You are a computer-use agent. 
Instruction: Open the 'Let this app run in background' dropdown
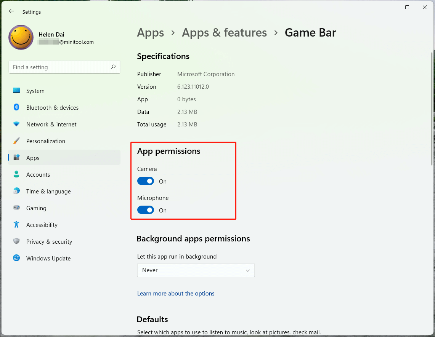point(196,270)
